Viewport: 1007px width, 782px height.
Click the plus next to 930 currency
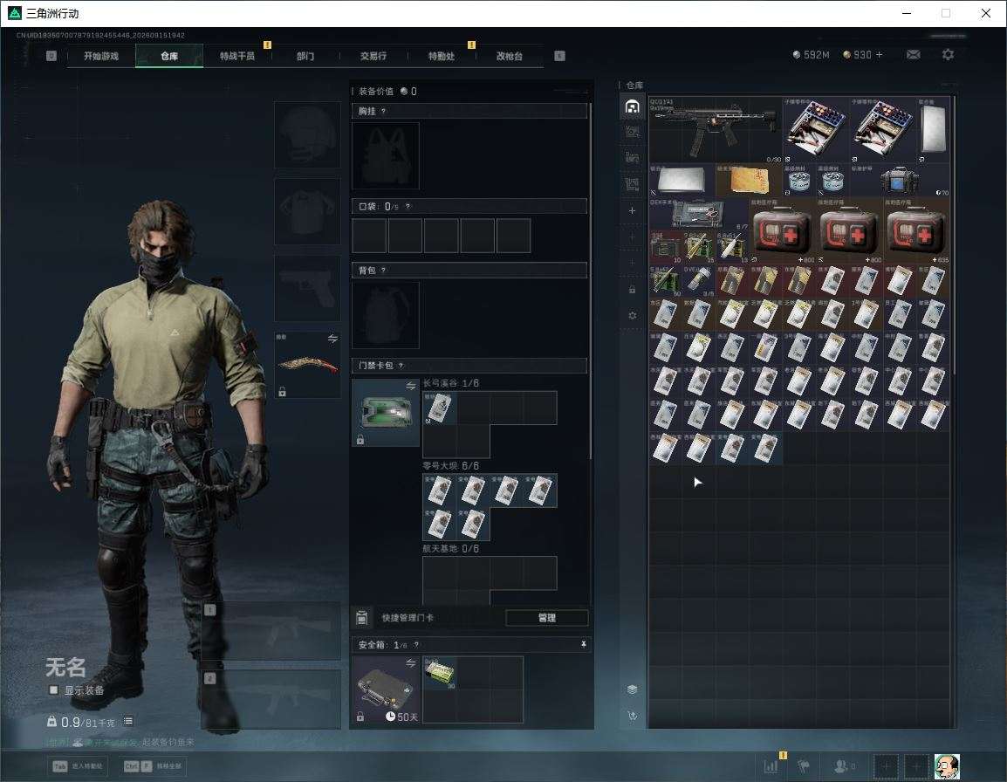880,55
